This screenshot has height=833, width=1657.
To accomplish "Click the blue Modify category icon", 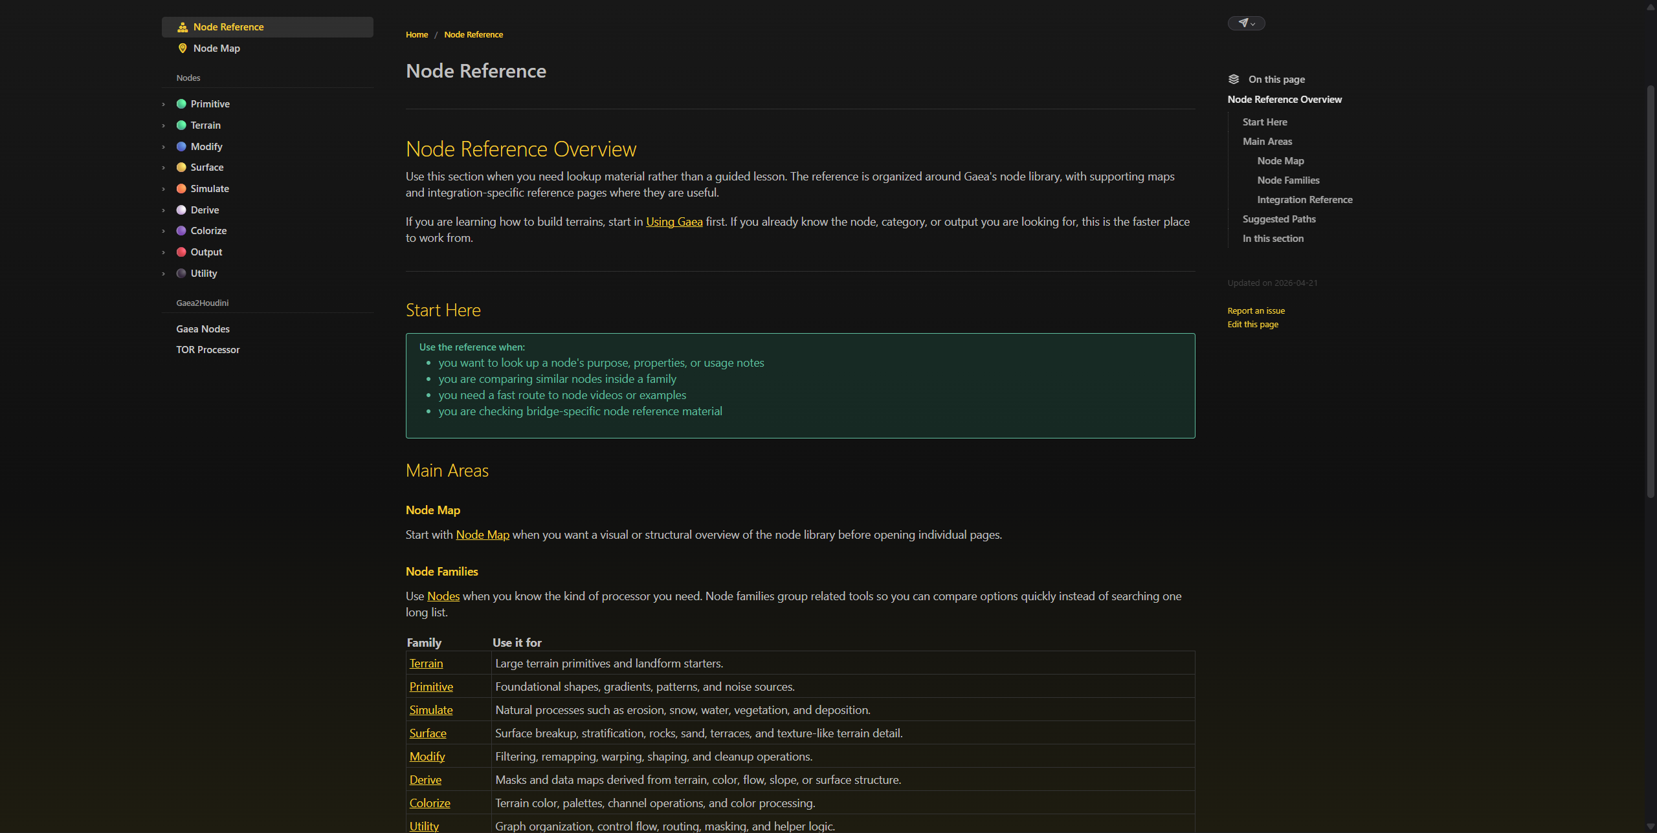I will (x=181, y=147).
